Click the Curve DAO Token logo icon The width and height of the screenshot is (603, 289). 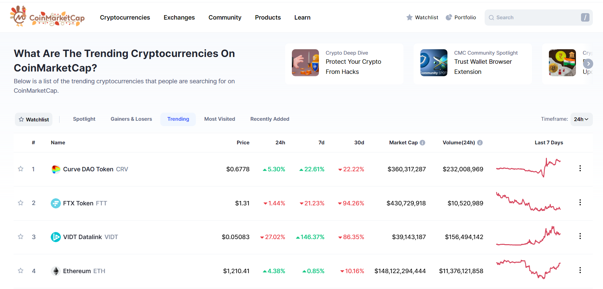pos(56,169)
